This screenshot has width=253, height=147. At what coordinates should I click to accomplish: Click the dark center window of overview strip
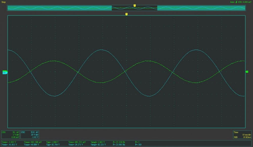(134, 8)
